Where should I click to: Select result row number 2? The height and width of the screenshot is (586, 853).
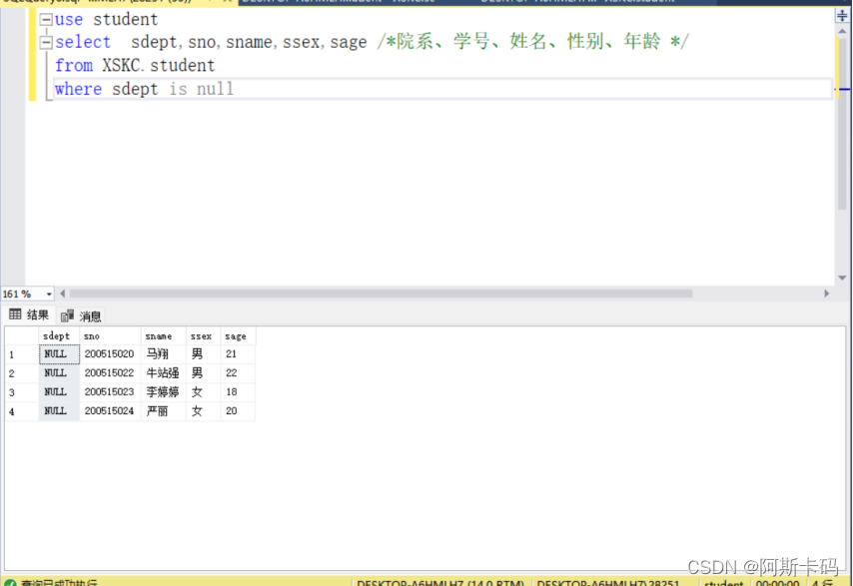[22, 373]
